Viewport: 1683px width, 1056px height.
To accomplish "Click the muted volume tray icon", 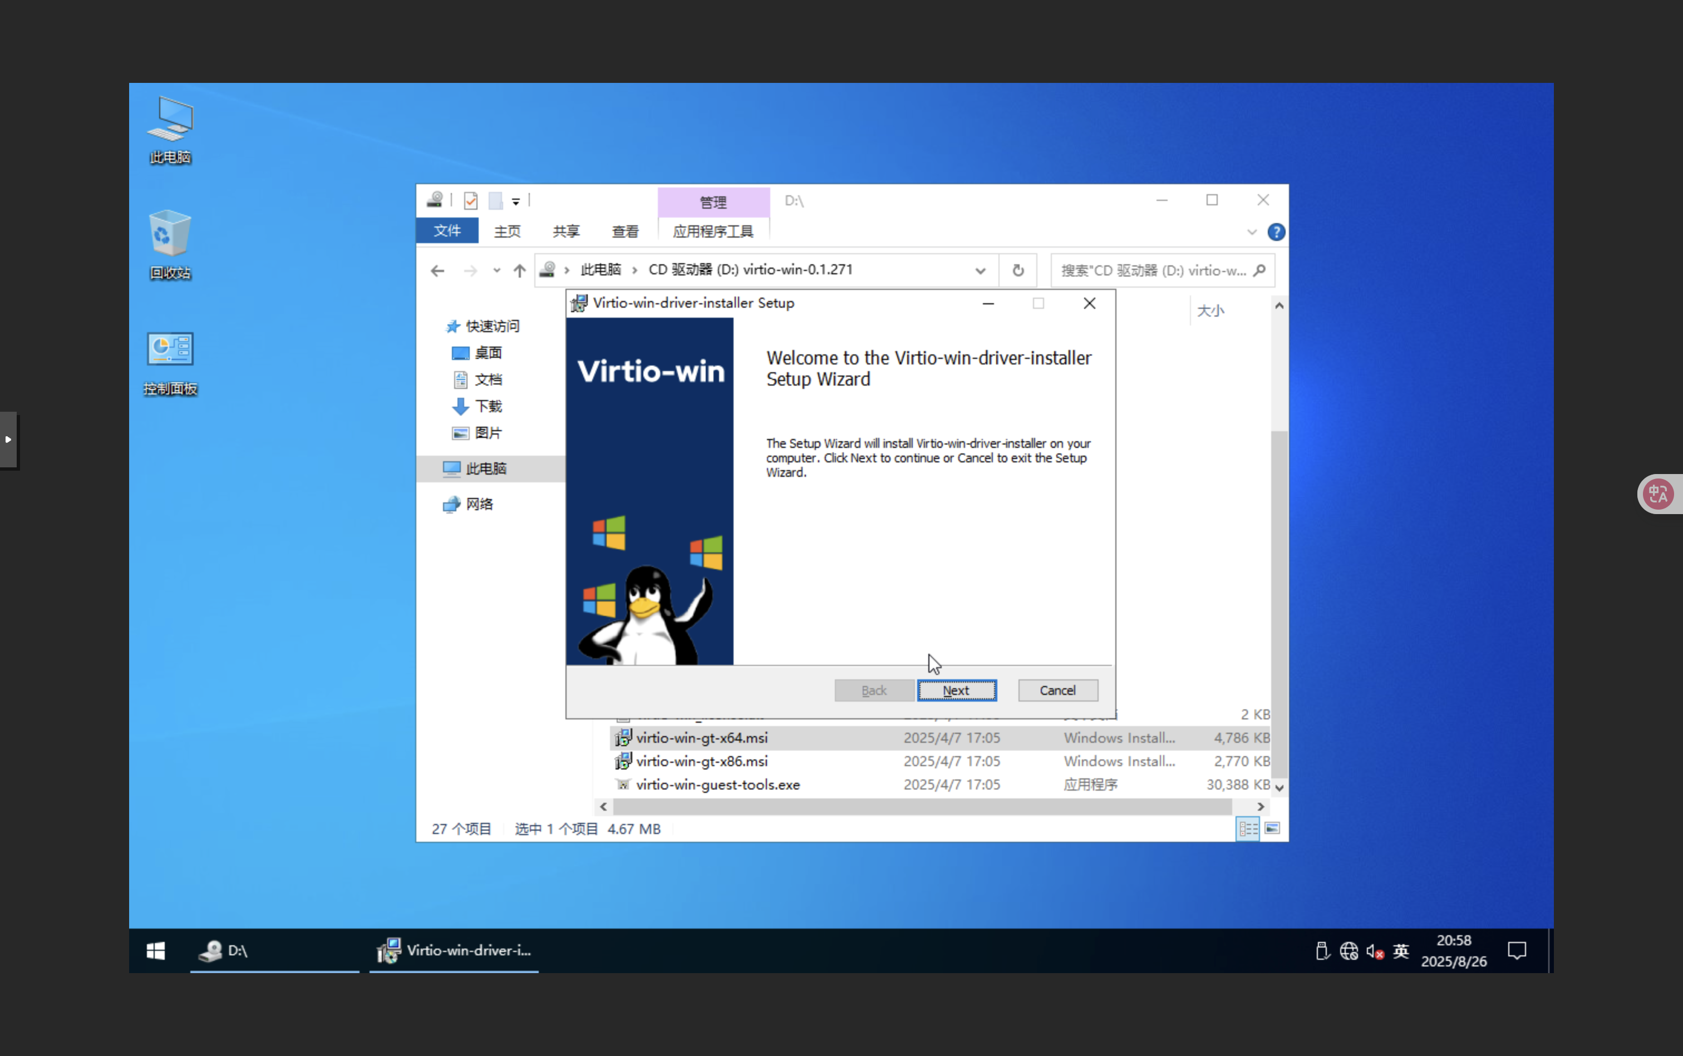I will [1375, 951].
